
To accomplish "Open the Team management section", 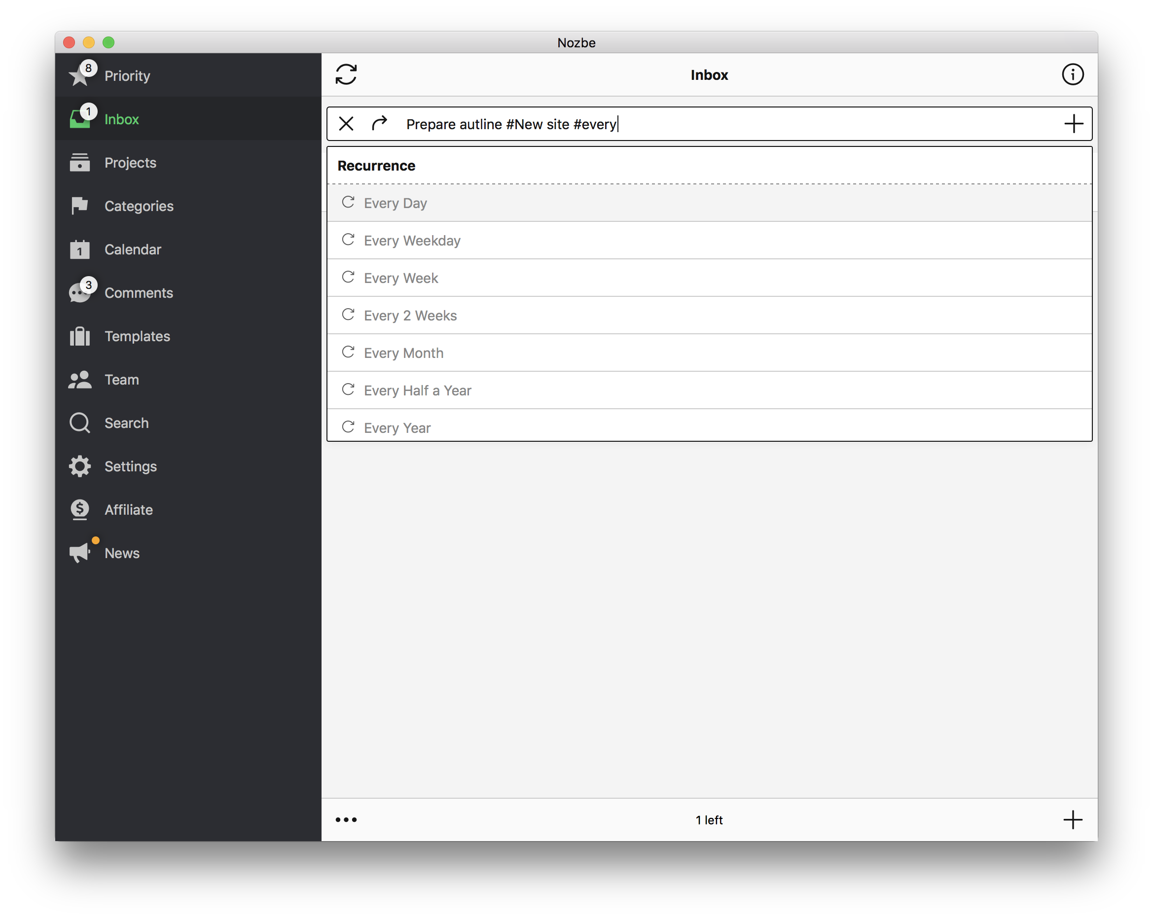I will pos(121,379).
